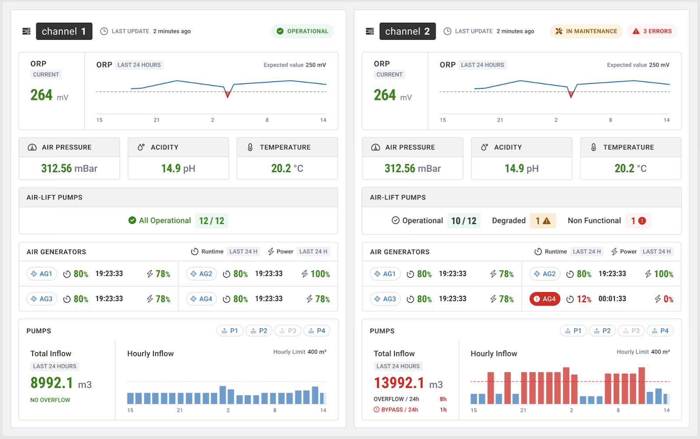
Task: Select the channel 2 title tab
Action: (407, 31)
